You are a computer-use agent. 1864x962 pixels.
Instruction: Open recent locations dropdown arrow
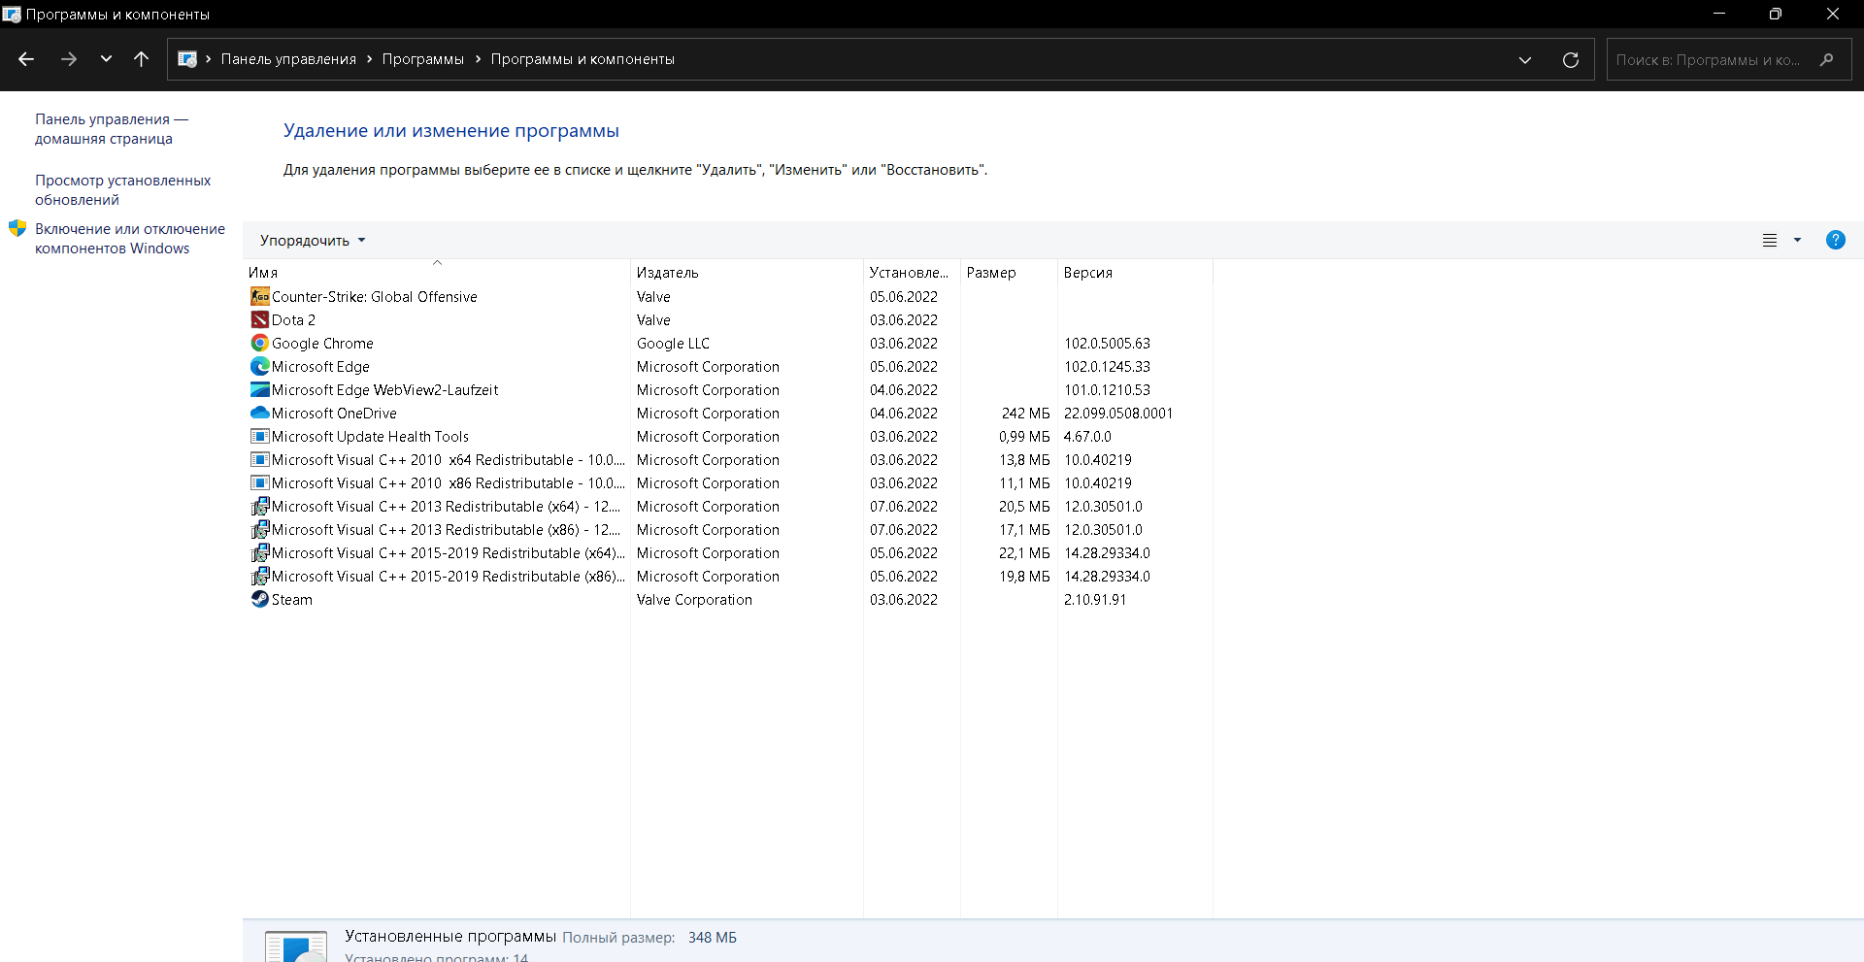(106, 59)
